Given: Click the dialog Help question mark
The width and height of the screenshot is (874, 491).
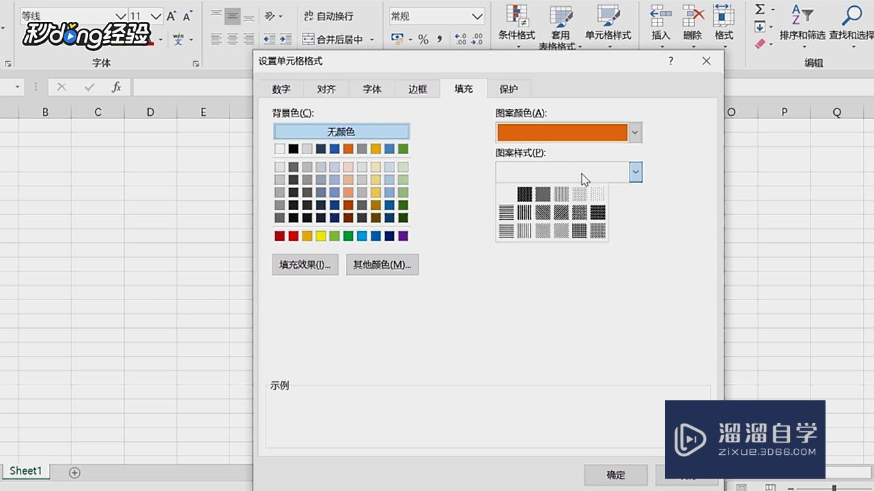Looking at the screenshot, I should [x=671, y=61].
